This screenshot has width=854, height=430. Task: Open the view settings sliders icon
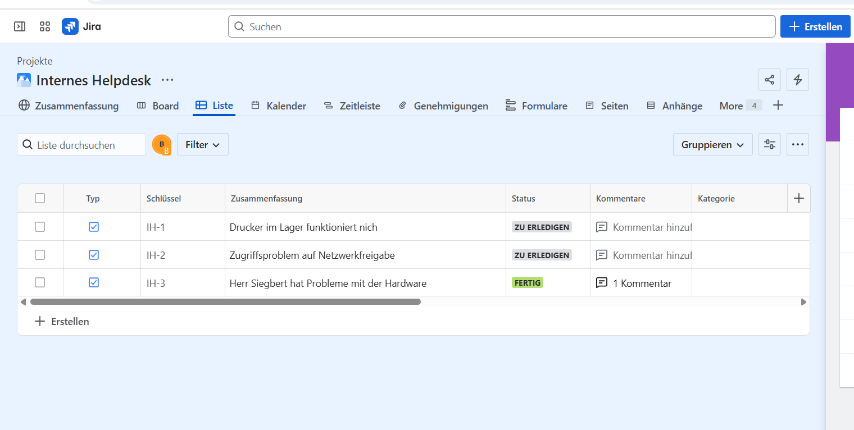tap(769, 144)
